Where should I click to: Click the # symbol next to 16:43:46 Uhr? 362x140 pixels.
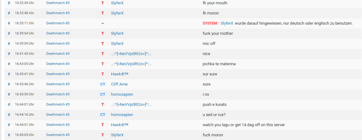(9, 84)
